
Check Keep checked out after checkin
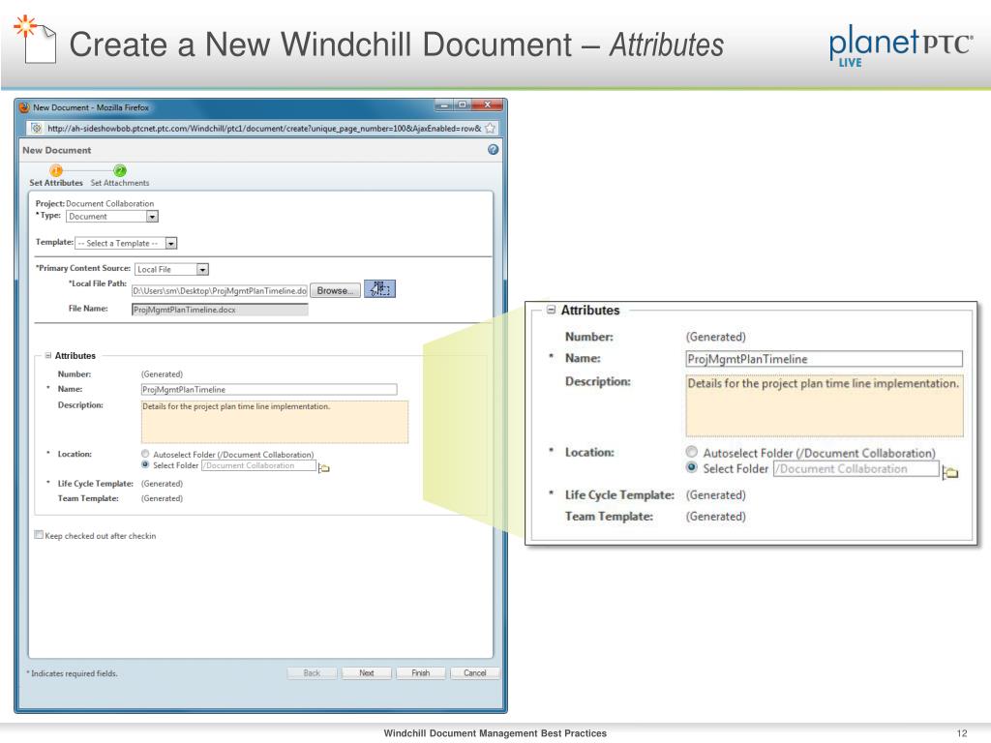coord(39,534)
